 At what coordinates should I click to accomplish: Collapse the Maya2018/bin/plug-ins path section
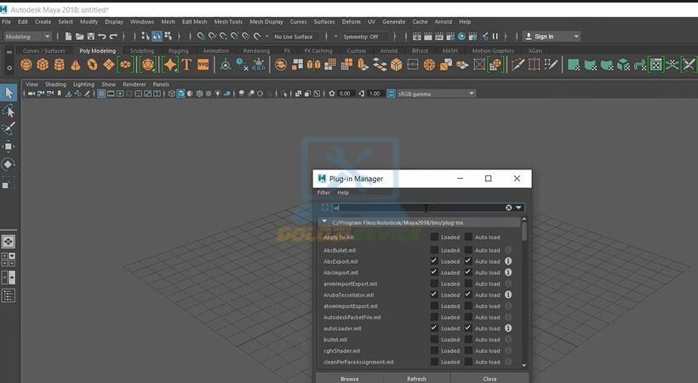coord(324,222)
